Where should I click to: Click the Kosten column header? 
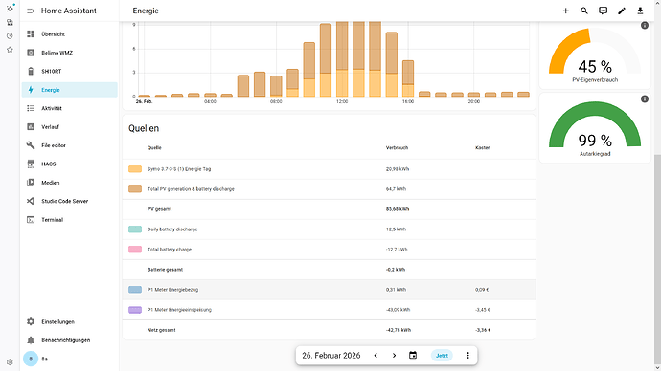click(483, 148)
